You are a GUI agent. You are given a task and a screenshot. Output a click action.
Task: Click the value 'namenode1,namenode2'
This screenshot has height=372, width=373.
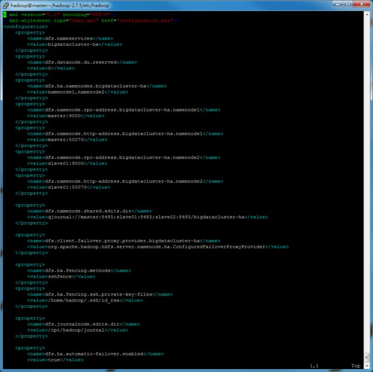point(76,92)
